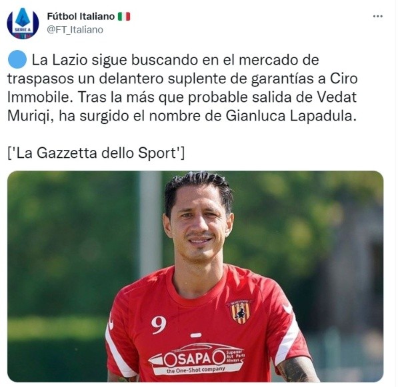Click the Benevento crest on the shirt
This screenshot has width=400, height=387.
click(x=240, y=312)
